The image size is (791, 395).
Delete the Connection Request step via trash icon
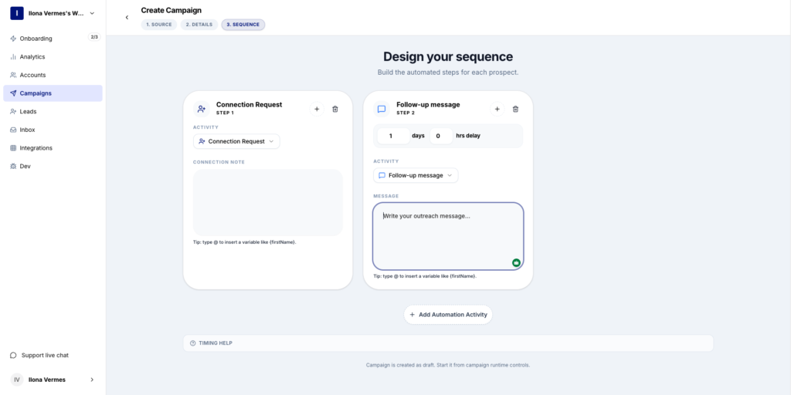tap(335, 110)
